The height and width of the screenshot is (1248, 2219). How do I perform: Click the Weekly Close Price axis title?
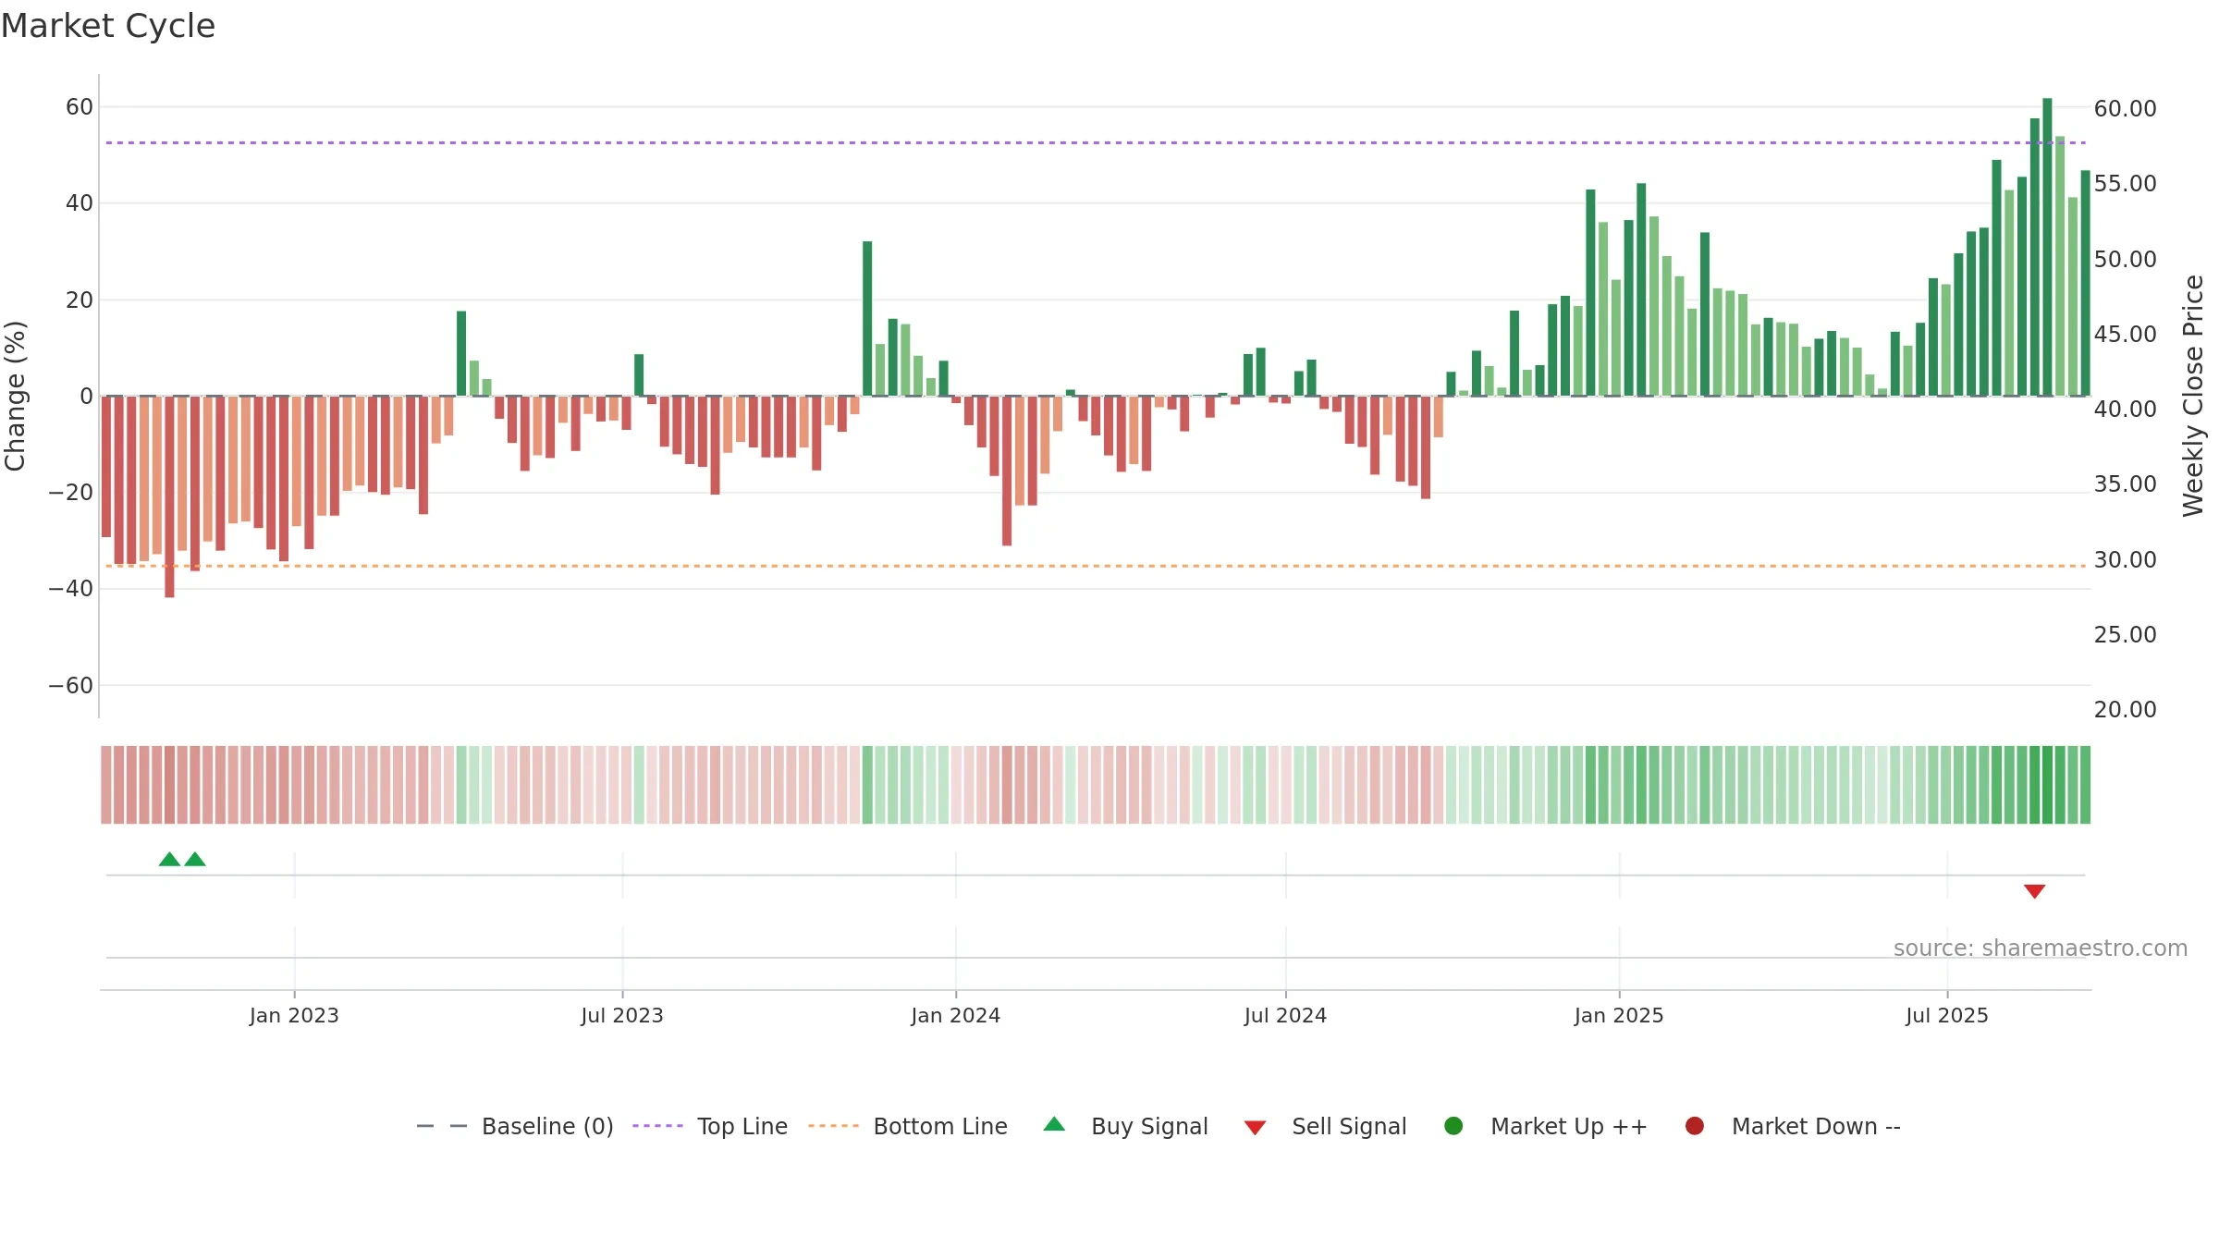pyautogui.click(x=2193, y=396)
